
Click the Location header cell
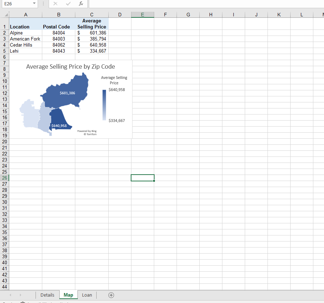[x=26, y=24]
